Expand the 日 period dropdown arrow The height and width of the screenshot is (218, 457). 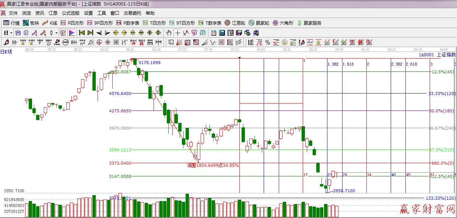pos(11,33)
